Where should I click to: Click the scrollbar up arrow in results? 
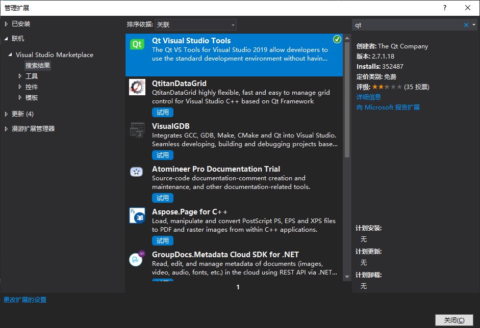click(347, 38)
